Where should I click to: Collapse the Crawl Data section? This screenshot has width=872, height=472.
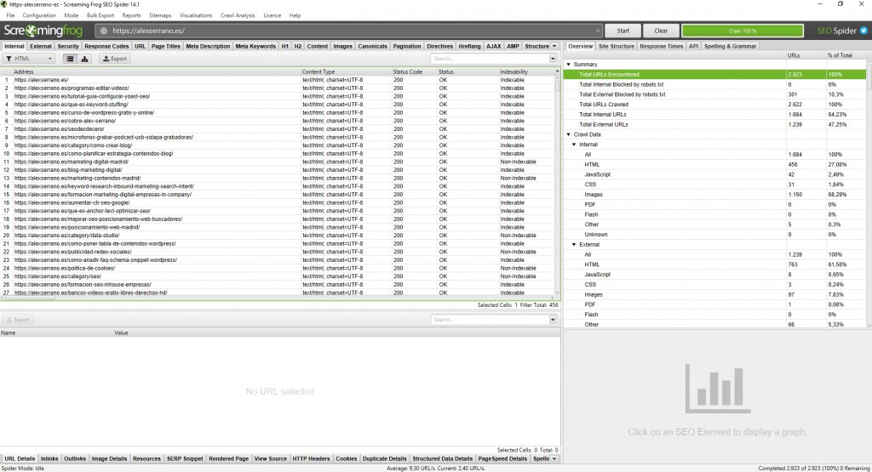pos(568,134)
